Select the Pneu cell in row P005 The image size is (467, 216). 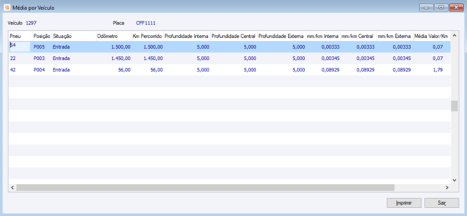pos(20,47)
